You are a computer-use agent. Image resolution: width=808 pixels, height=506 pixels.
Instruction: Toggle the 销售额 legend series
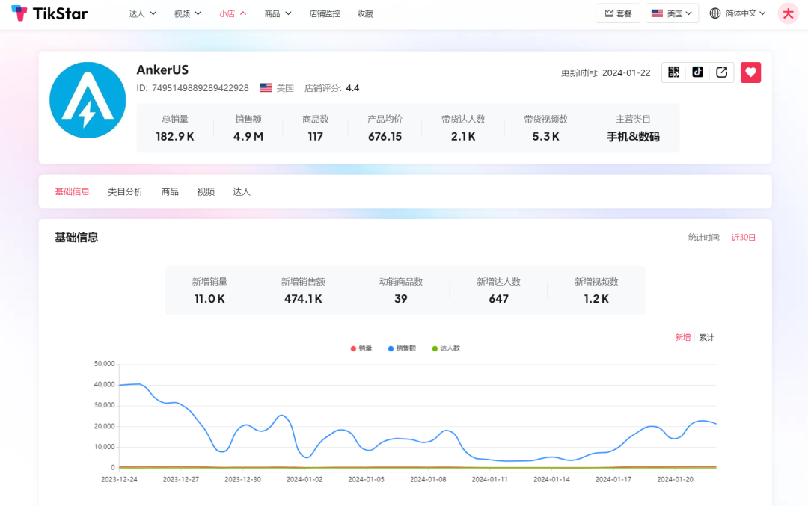coord(402,348)
